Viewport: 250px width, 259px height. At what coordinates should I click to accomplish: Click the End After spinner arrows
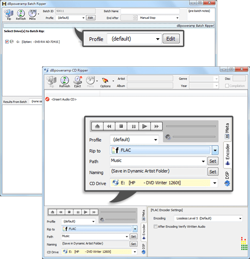click(x=135, y=18)
